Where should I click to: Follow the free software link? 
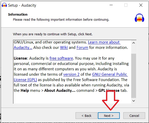61,58
